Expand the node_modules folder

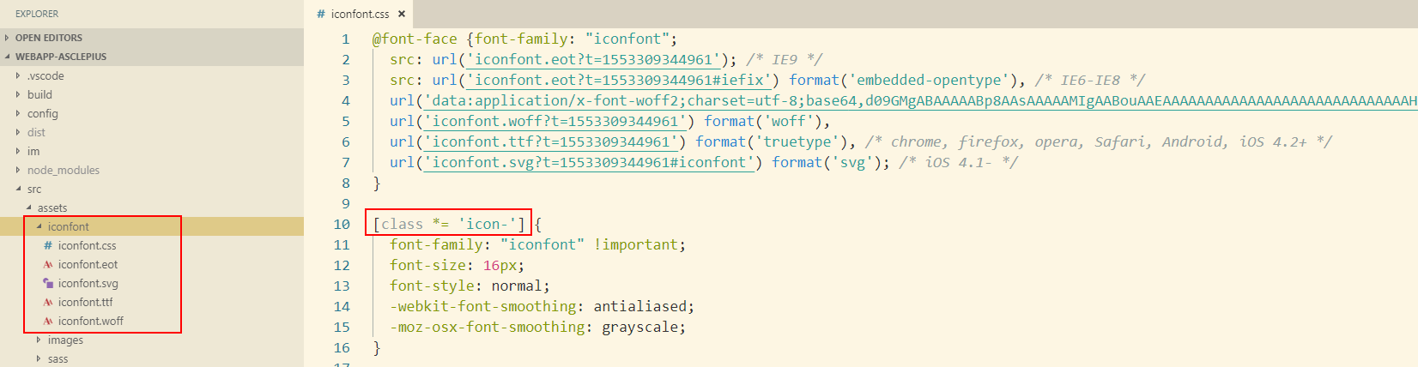click(63, 171)
